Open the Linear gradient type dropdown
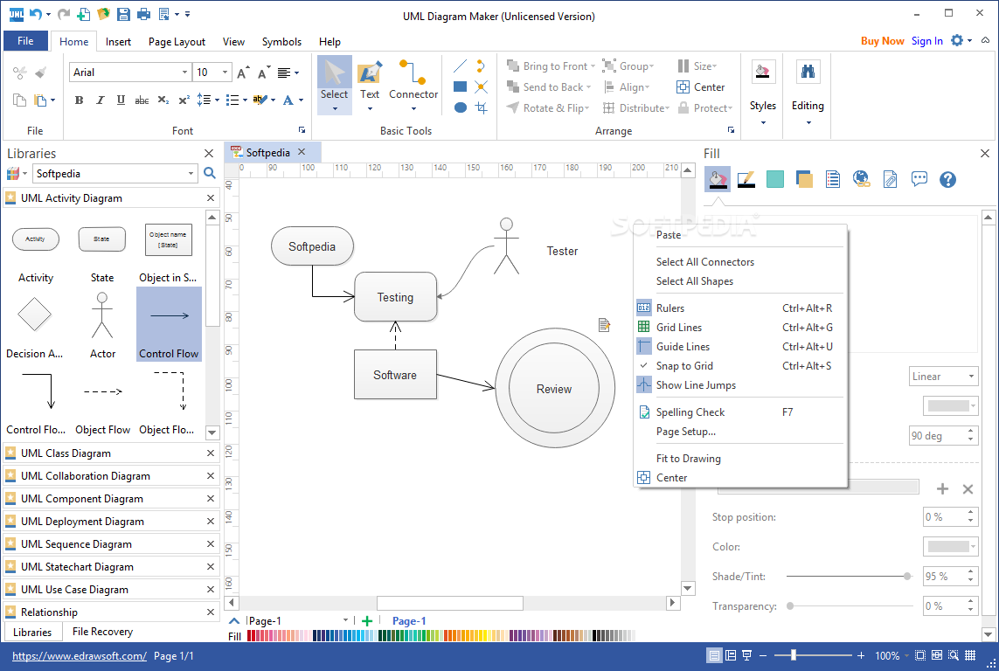Image resolution: width=999 pixels, height=671 pixels. pyautogui.click(x=971, y=377)
